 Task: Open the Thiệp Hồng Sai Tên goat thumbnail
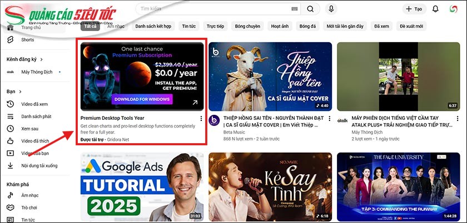click(270, 77)
